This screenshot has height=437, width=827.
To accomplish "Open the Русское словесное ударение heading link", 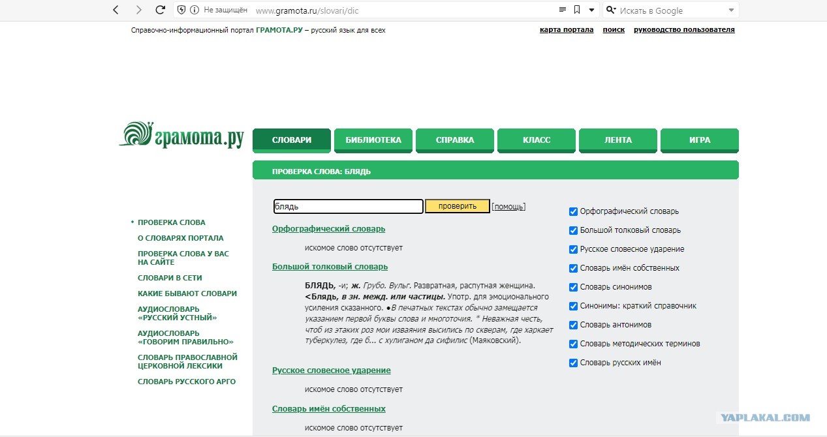I will [x=332, y=370].
